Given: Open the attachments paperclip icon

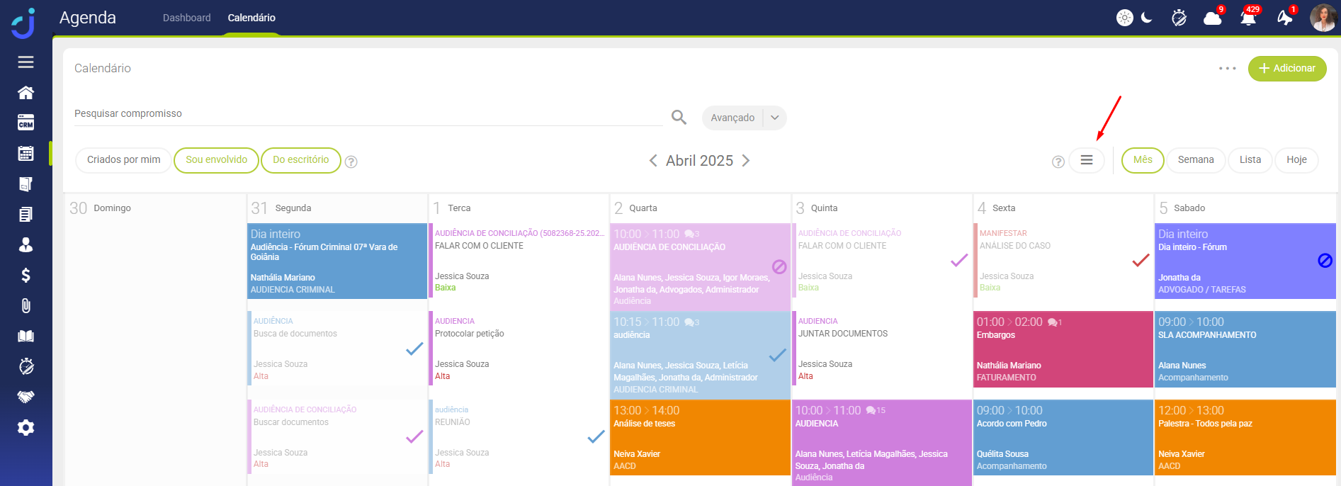Looking at the screenshot, I should coord(26,305).
